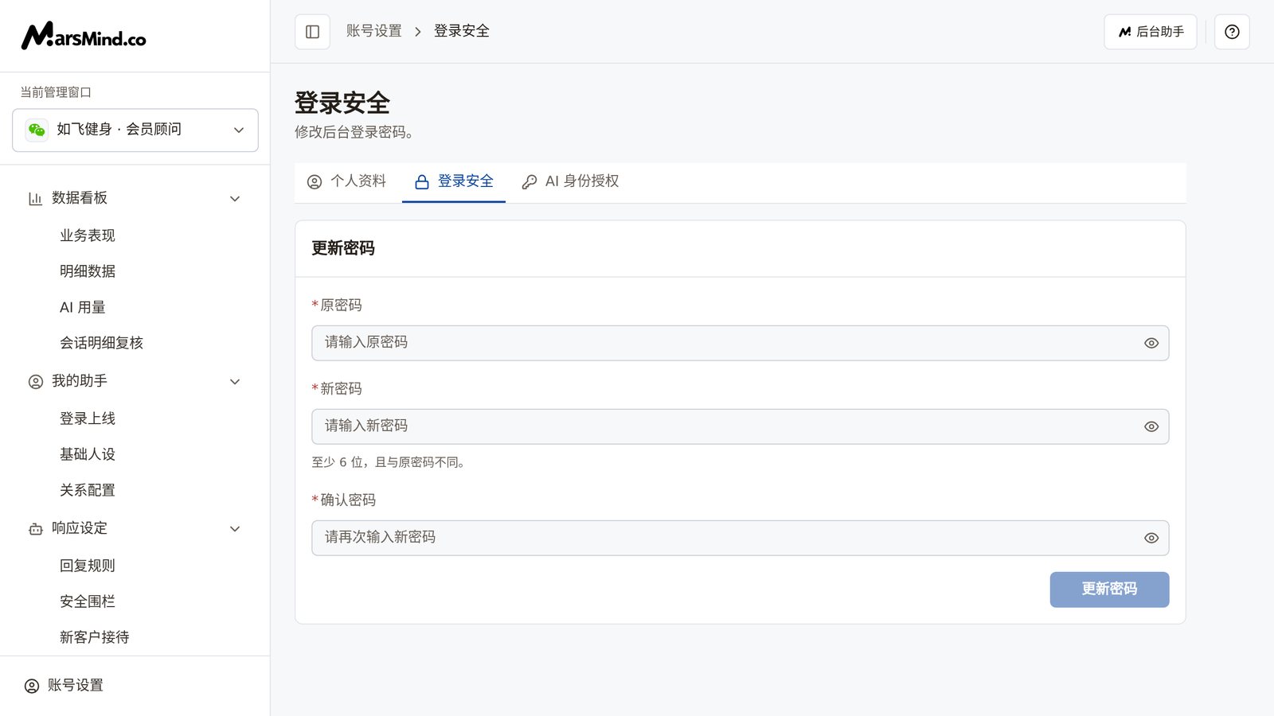1274x716 pixels.
Task: Switch to the 个人资料 tab
Action: pyautogui.click(x=346, y=182)
